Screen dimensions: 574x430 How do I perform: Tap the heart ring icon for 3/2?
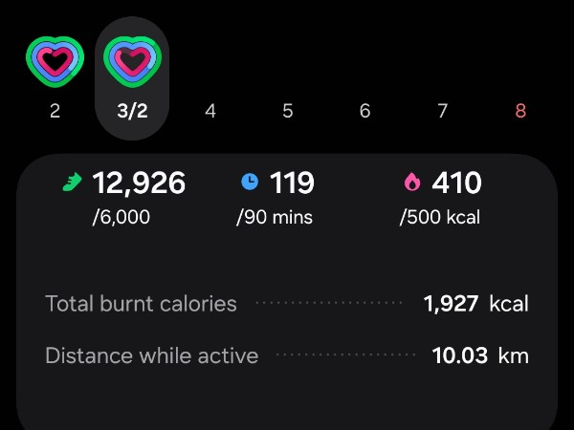point(132,62)
